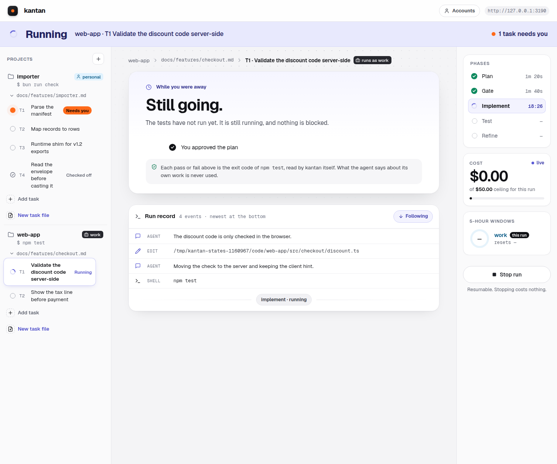The image size is (557, 464).
Task: Select the Implement phase row
Action: 507,106
